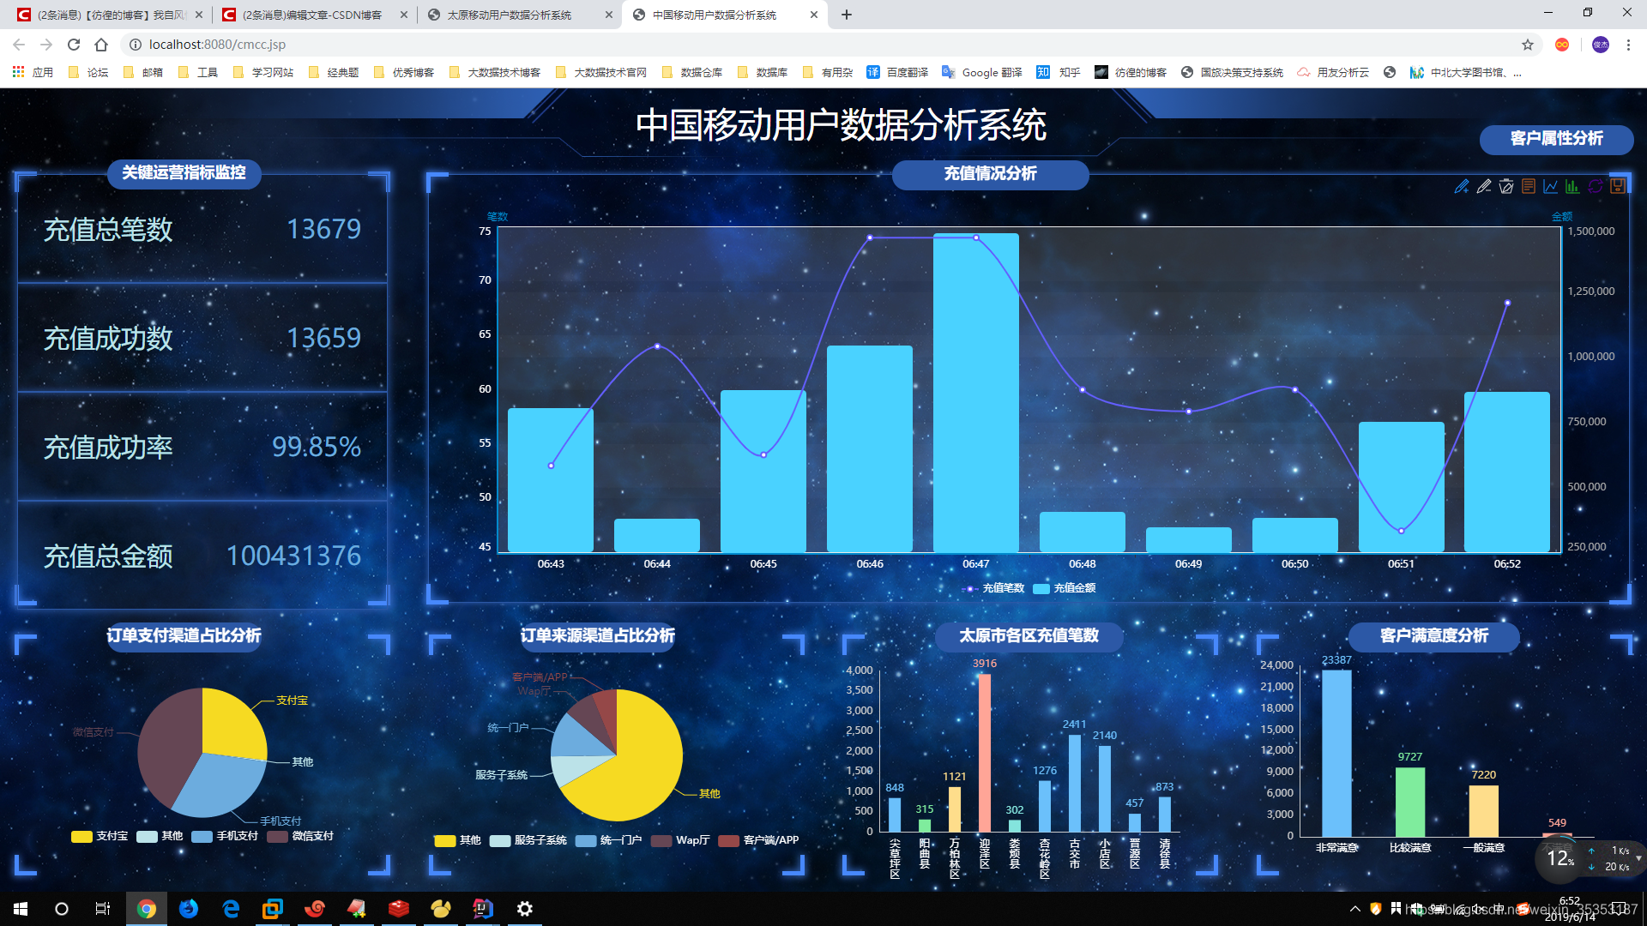
Task: Open 百度翻译 bookmark
Action: (897, 73)
